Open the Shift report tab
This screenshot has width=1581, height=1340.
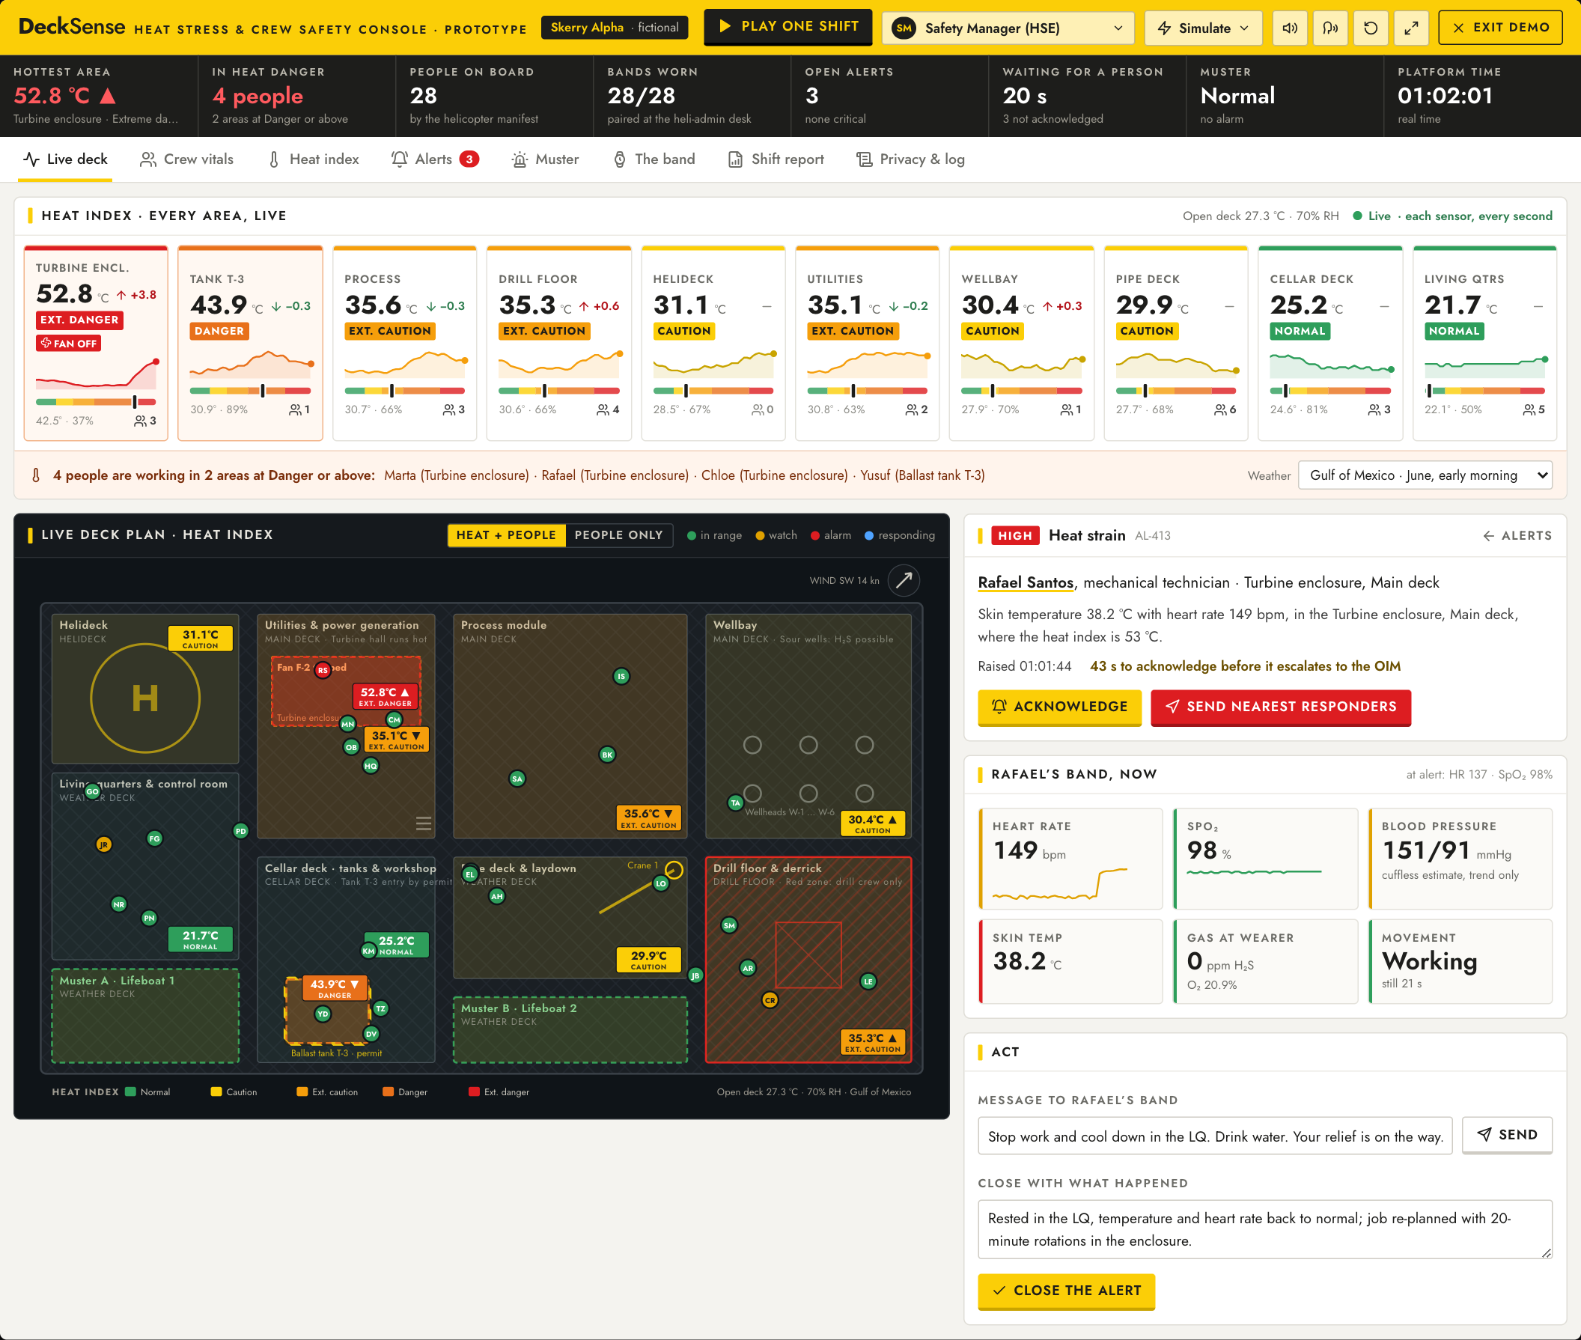pos(776,159)
